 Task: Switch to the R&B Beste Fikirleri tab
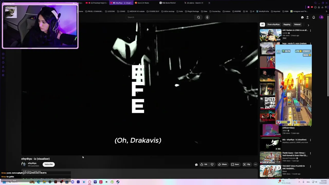click(169, 3)
